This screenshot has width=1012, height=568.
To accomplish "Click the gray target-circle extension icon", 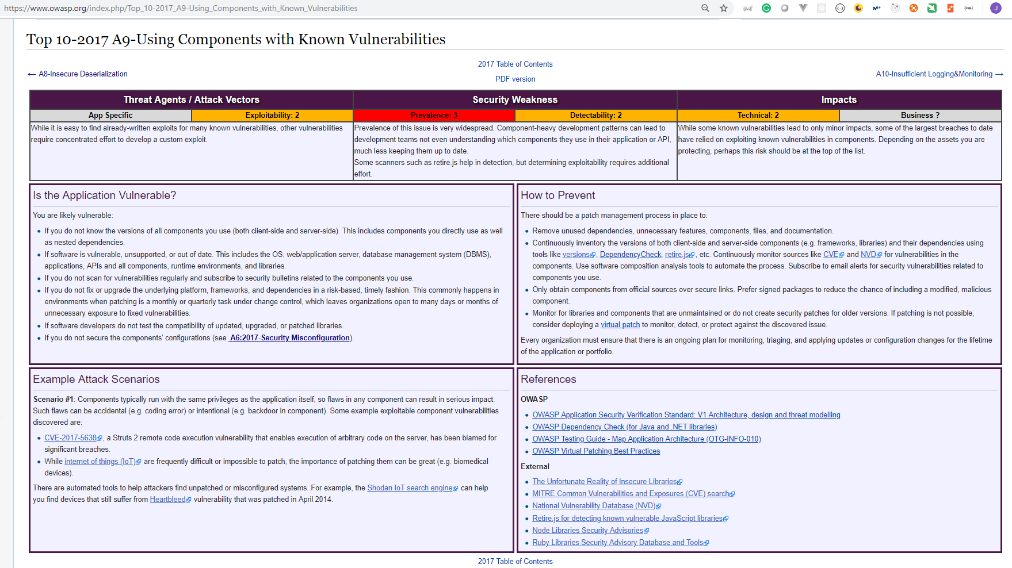I will 895,8.
